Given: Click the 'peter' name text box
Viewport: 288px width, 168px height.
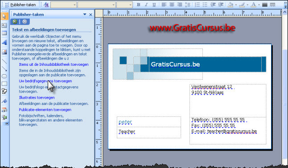Looking at the screenshot, I should point(149,122).
